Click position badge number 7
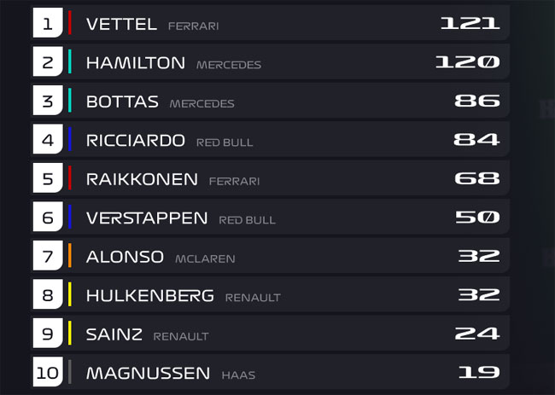555x395 pixels. [48, 255]
